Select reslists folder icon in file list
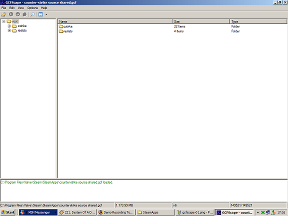 click(x=61, y=31)
